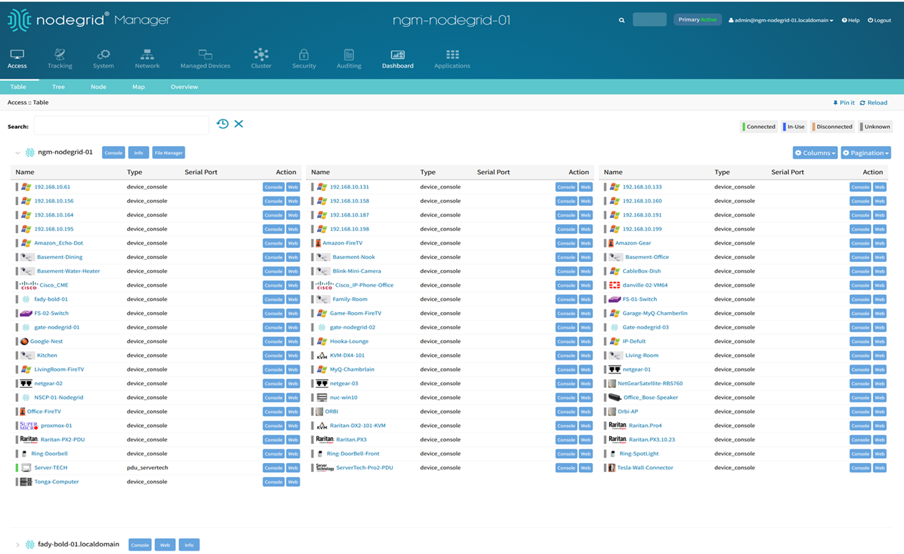Open the Columns dropdown

coord(814,153)
